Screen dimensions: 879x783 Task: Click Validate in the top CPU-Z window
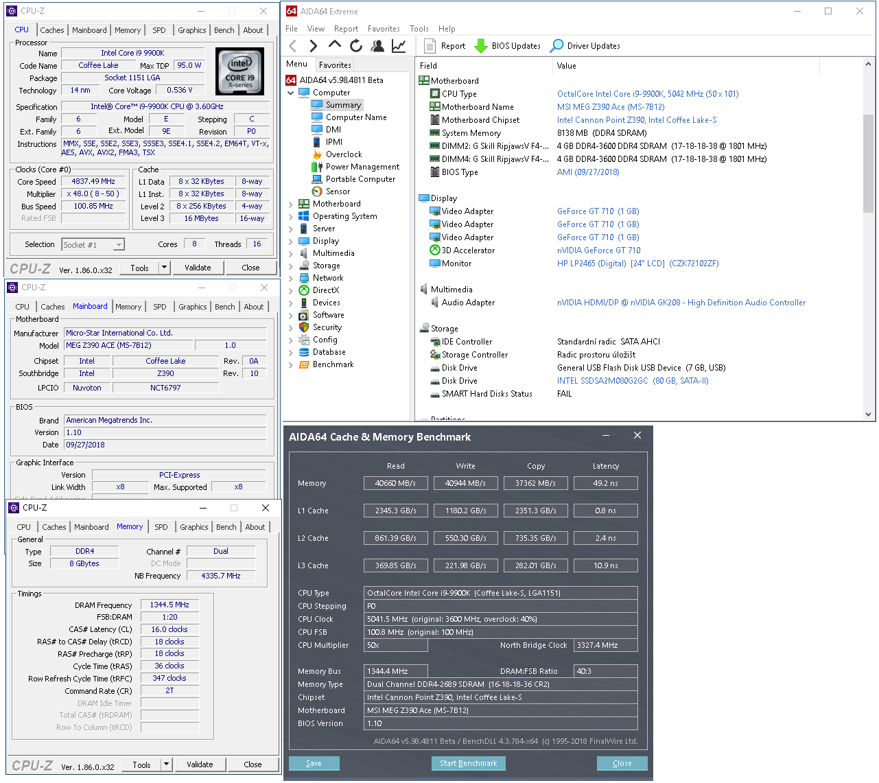[x=198, y=268]
